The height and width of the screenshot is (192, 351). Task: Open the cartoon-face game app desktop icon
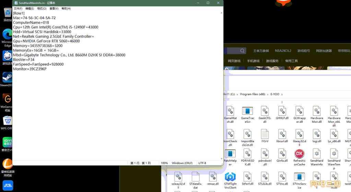7,57
